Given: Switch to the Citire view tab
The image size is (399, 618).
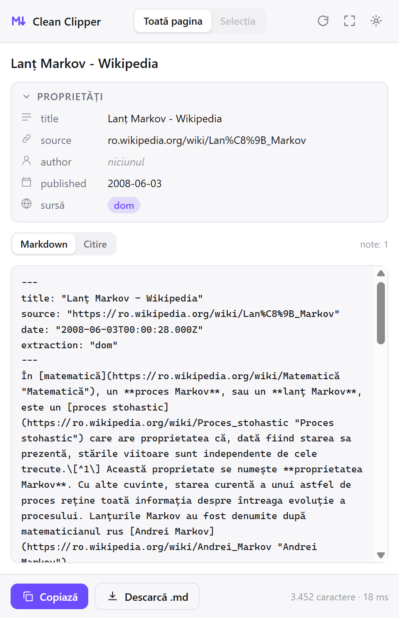Looking at the screenshot, I should pos(95,244).
